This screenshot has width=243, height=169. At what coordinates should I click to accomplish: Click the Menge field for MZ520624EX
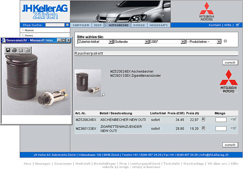click(221, 119)
